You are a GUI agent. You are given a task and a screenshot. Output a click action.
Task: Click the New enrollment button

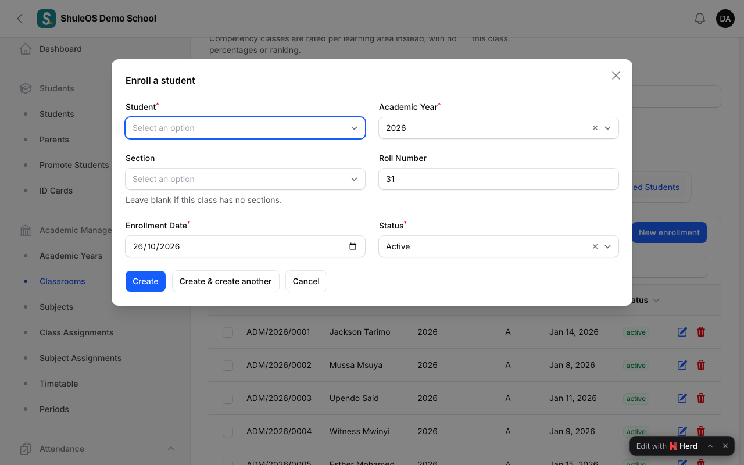669,233
